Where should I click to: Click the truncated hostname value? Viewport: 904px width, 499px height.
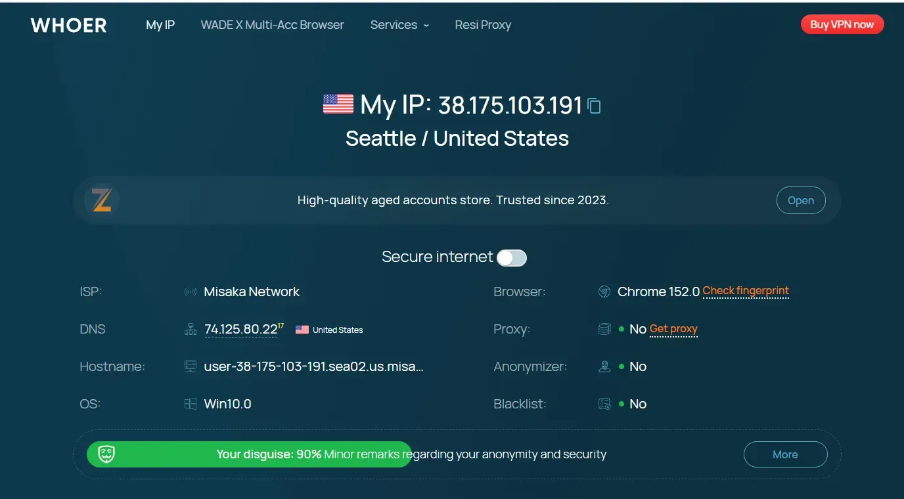(x=314, y=366)
